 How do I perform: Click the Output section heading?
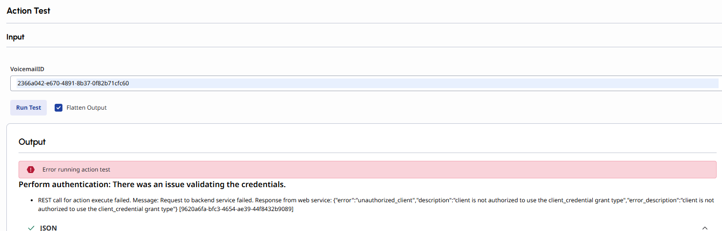(x=32, y=142)
